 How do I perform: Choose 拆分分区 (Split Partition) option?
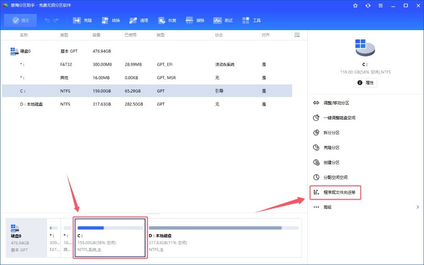click(331, 132)
